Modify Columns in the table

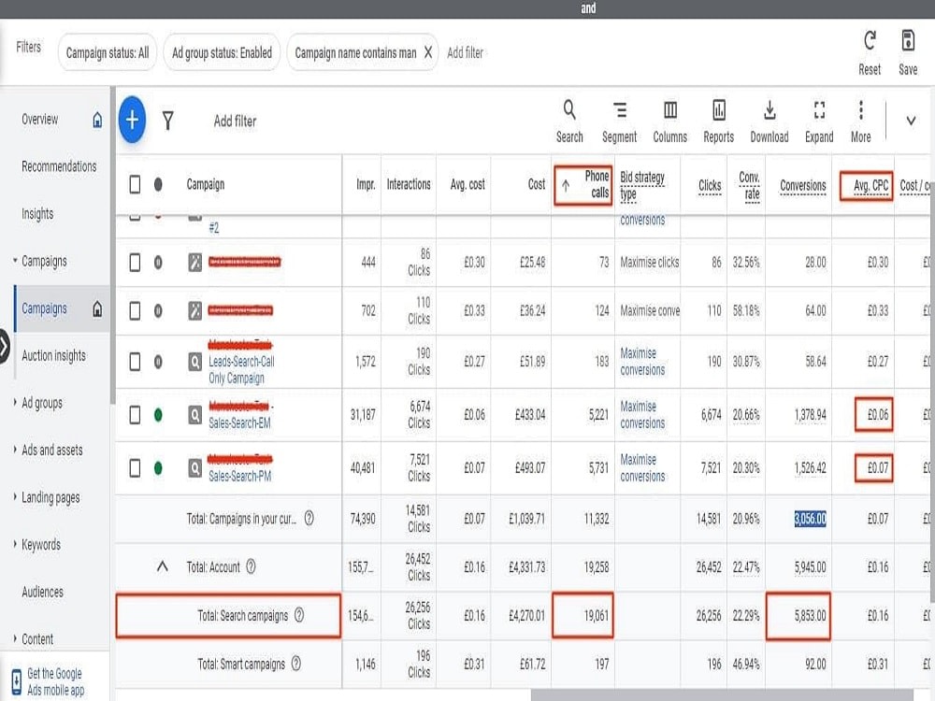(670, 121)
